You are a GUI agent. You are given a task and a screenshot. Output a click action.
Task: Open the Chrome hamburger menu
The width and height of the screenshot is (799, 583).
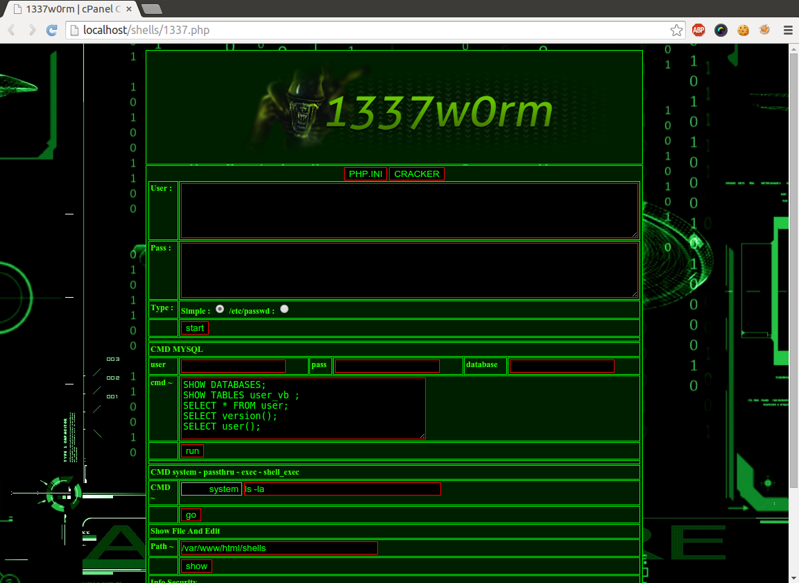[788, 30]
